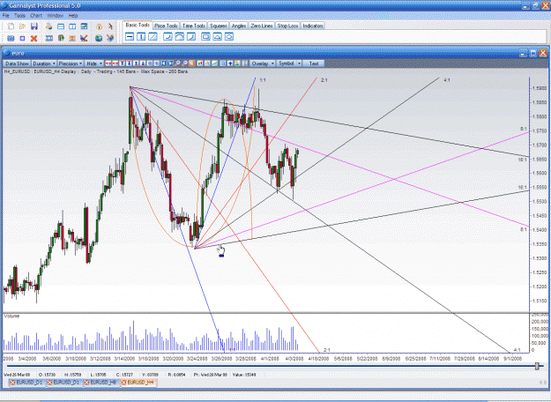This screenshot has height=402, width=551.
Task: Click the 1.5900 price axis label
Action: (540, 88)
